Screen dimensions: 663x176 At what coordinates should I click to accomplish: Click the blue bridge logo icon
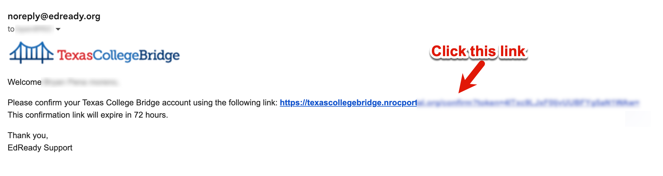(x=31, y=53)
